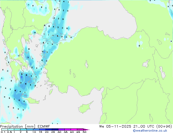Select the 'ECMWF' model label

[x=44, y=126]
